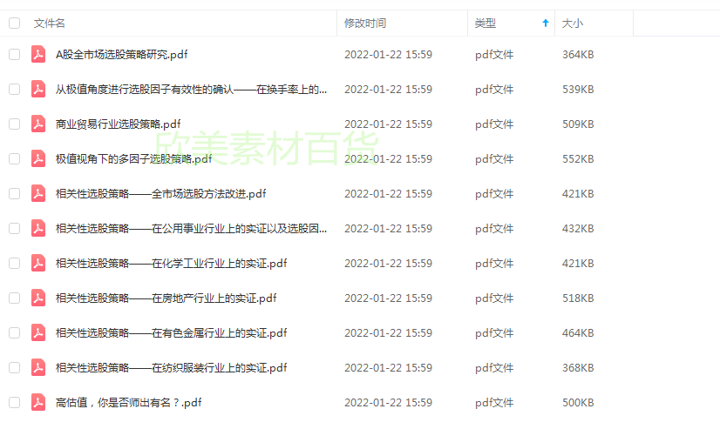This screenshot has width=720, height=429.
Task: Click PDF icon of 极值视角下的多因子选股策略.pdf
Action: pos(38,158)
